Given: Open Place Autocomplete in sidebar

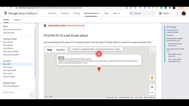Looking at the screenshot, I should point(11,52).
